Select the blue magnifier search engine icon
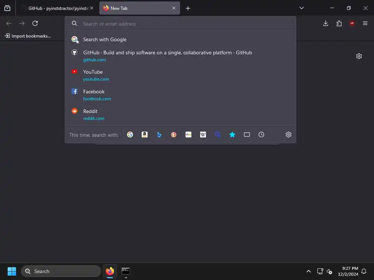The image size is (374, 280). click(218, 135)
